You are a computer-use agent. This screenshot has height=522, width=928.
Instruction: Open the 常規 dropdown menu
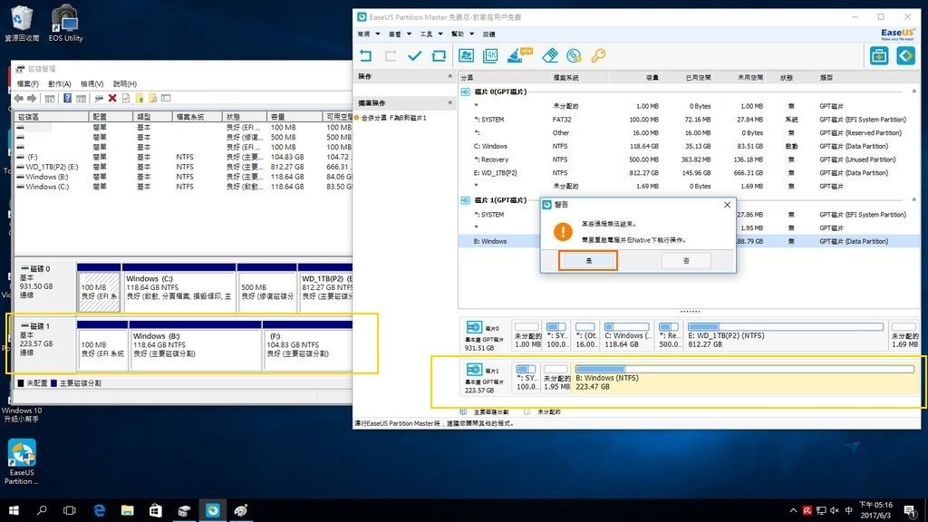pos(366,34)
